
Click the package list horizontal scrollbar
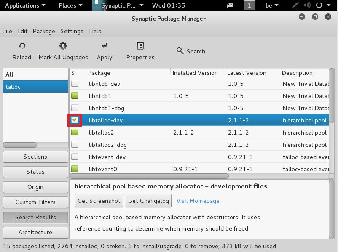pyautogui.click(x=149, y=176)
